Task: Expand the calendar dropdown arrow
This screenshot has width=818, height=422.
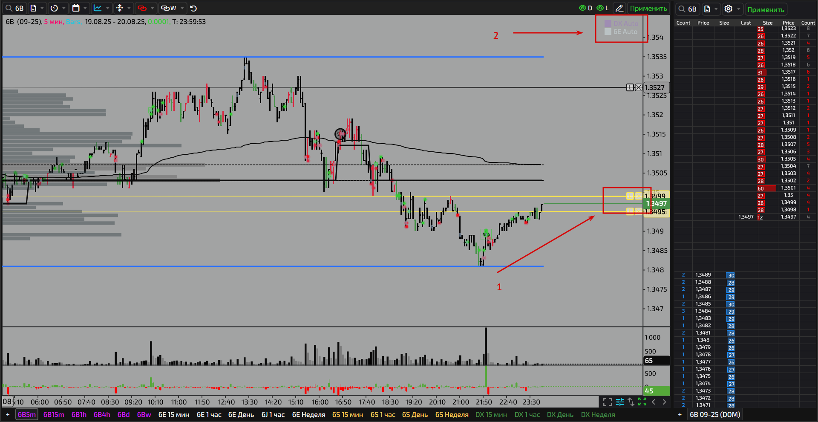Action: click(85, 8)
